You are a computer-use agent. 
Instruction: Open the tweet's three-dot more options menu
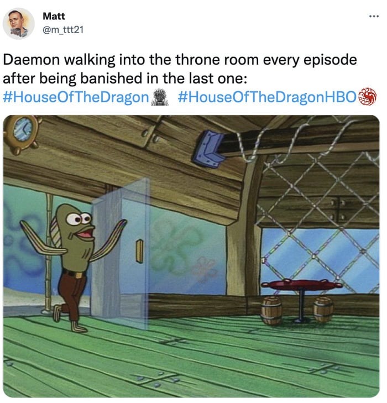(374, 17)
